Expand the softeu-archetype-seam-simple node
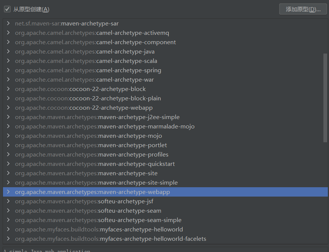The image size is (329, 252). [x=8, y=220]
